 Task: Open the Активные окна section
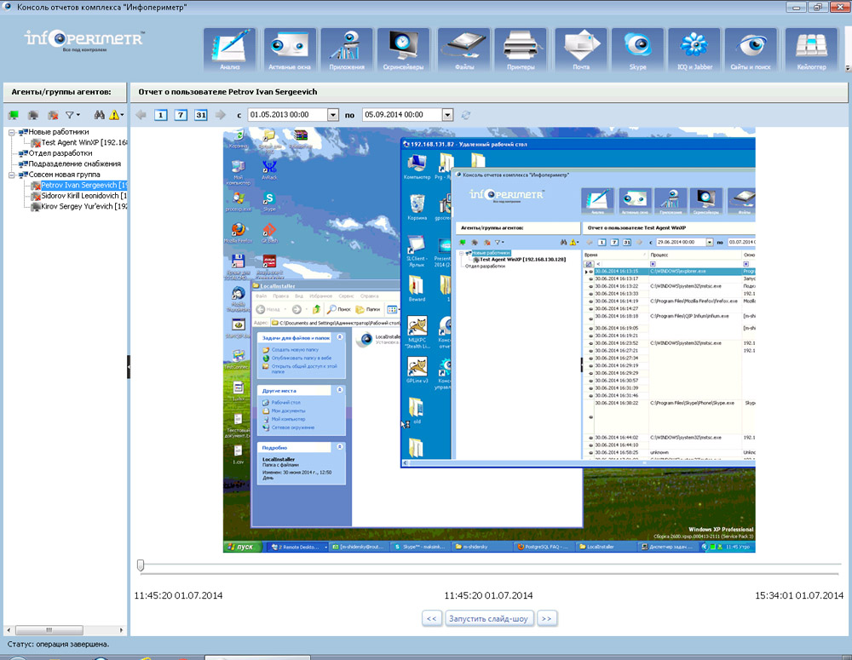[290, 49]
